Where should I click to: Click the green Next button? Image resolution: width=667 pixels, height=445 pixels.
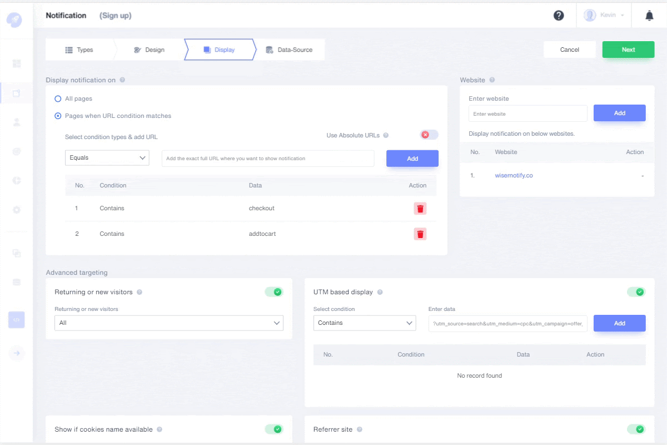click(x=628, y=50)
